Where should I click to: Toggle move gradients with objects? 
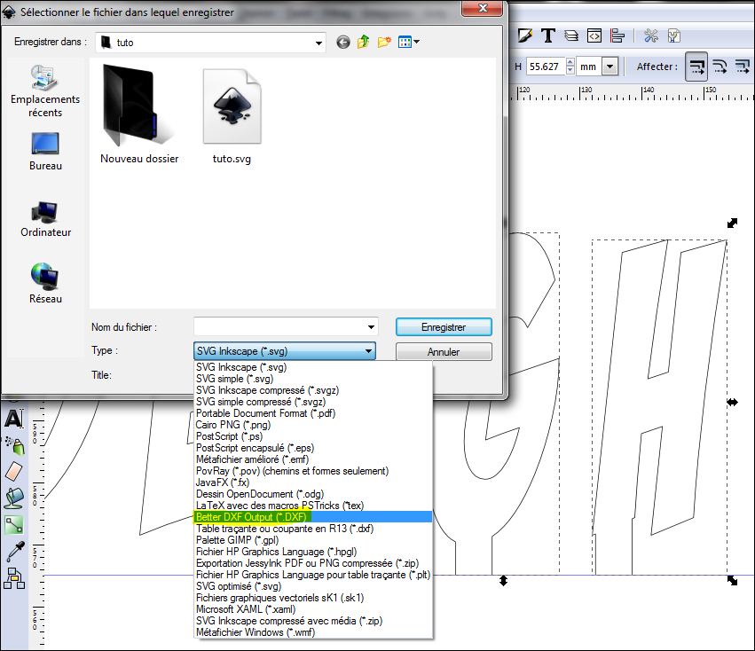(x=742, y=67)
